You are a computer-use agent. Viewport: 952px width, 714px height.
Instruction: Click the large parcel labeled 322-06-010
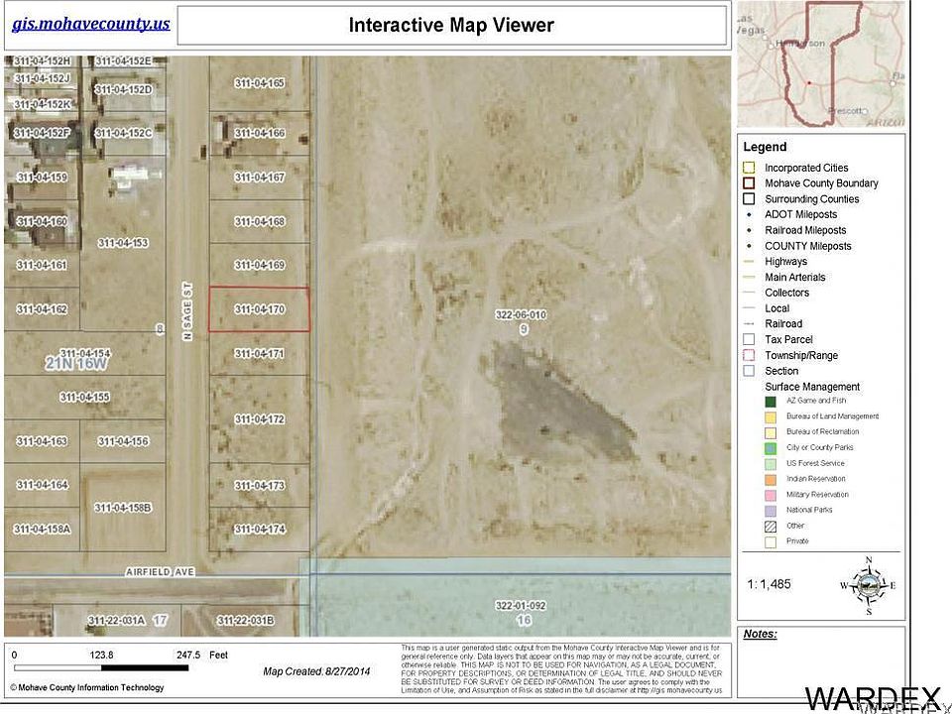(x=521, y=315)
